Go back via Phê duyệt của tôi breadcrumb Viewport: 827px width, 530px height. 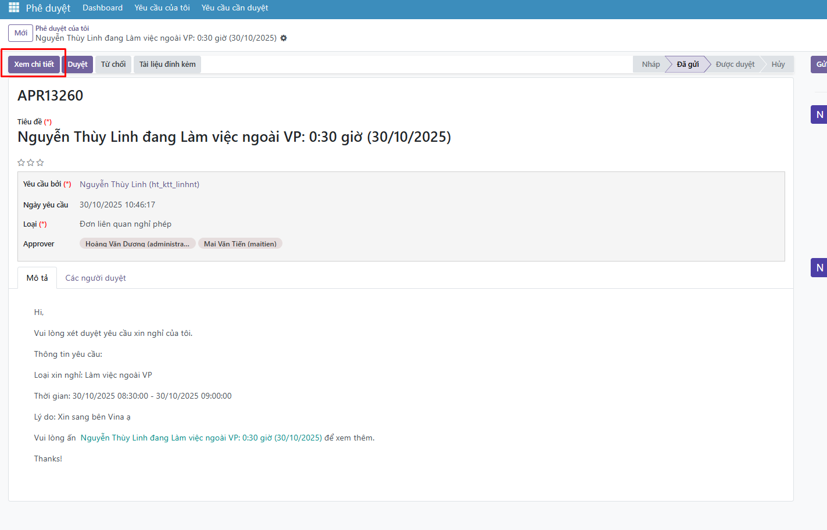(62, 28)
